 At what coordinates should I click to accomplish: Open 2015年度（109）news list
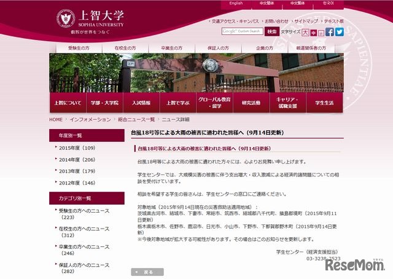77,148
